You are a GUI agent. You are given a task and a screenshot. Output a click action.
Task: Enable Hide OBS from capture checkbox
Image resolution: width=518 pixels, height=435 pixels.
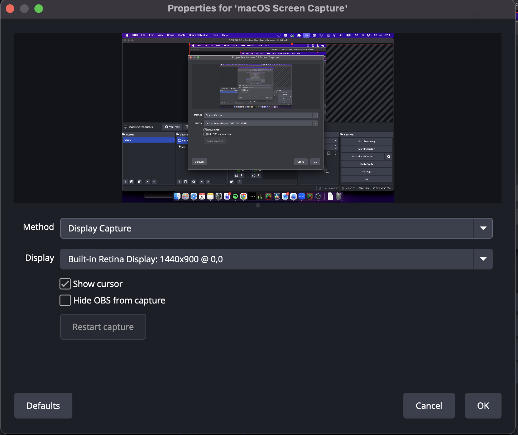tap(65, 300)
